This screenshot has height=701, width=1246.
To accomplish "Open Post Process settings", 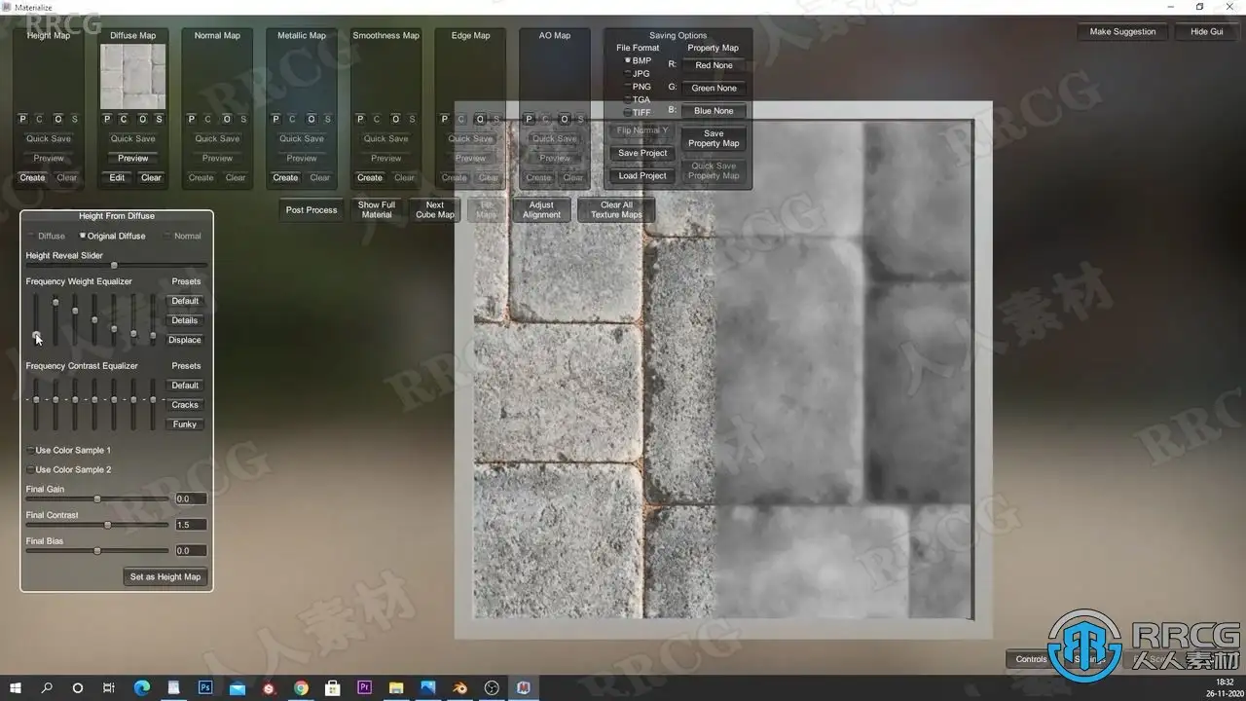I will click(311, 210).
